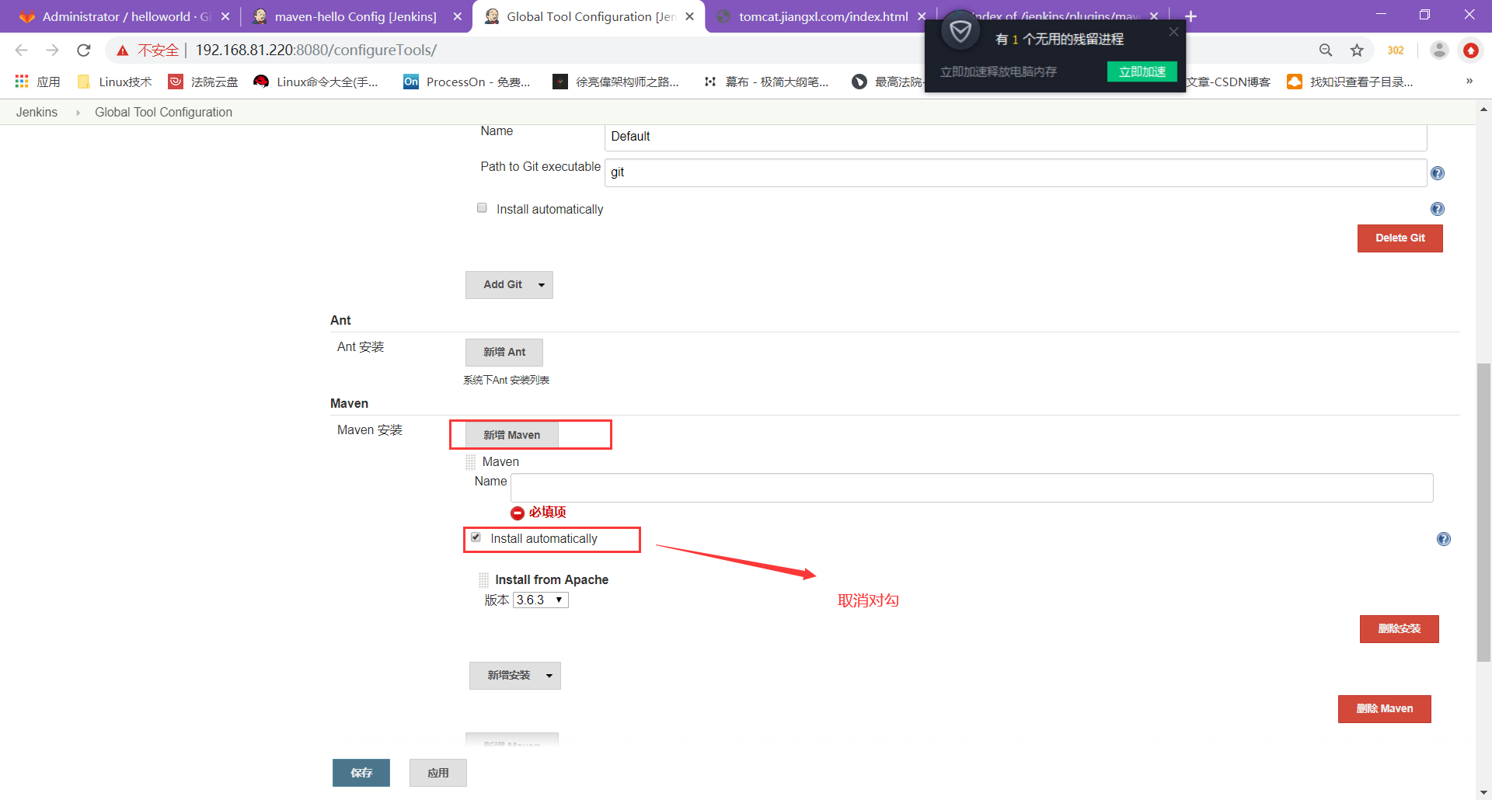Switch to Index of jenkins plugins tab
This screenshot has height=800, width=1492.
tap(1054, 16)
